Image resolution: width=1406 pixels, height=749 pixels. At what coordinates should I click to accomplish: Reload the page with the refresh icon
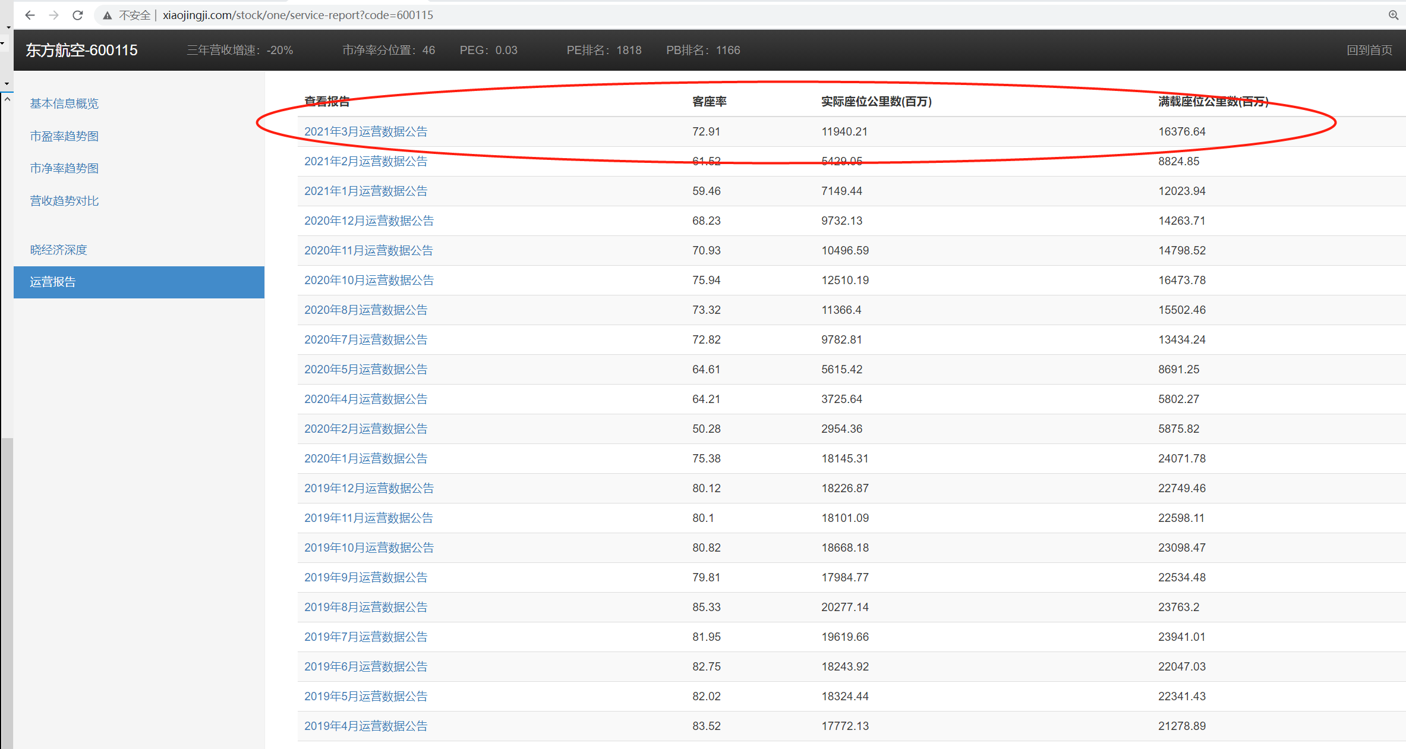(78, 15)
